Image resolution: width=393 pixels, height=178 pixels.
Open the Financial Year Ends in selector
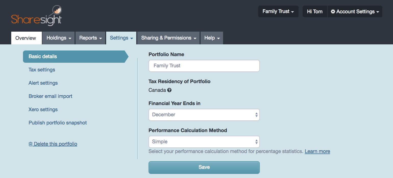[x=204, y=115]
